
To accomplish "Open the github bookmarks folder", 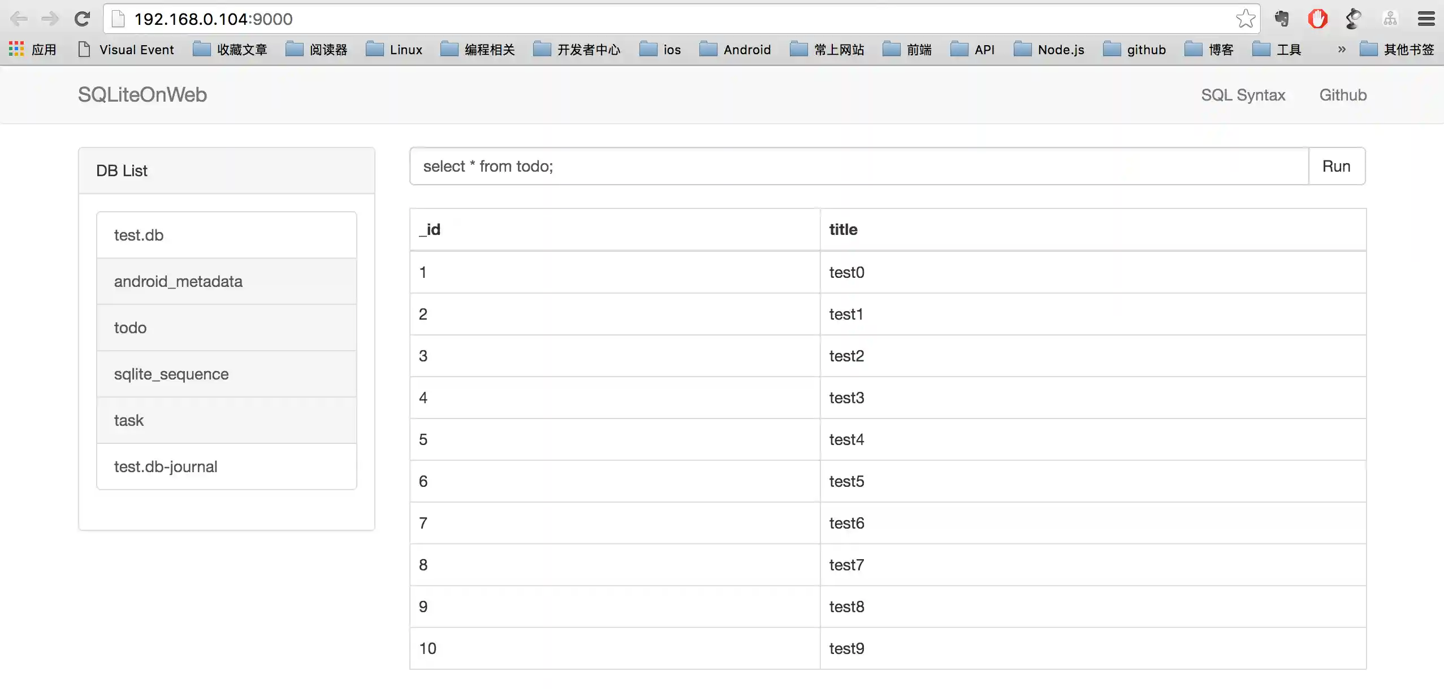I will tap(1135, 50).
